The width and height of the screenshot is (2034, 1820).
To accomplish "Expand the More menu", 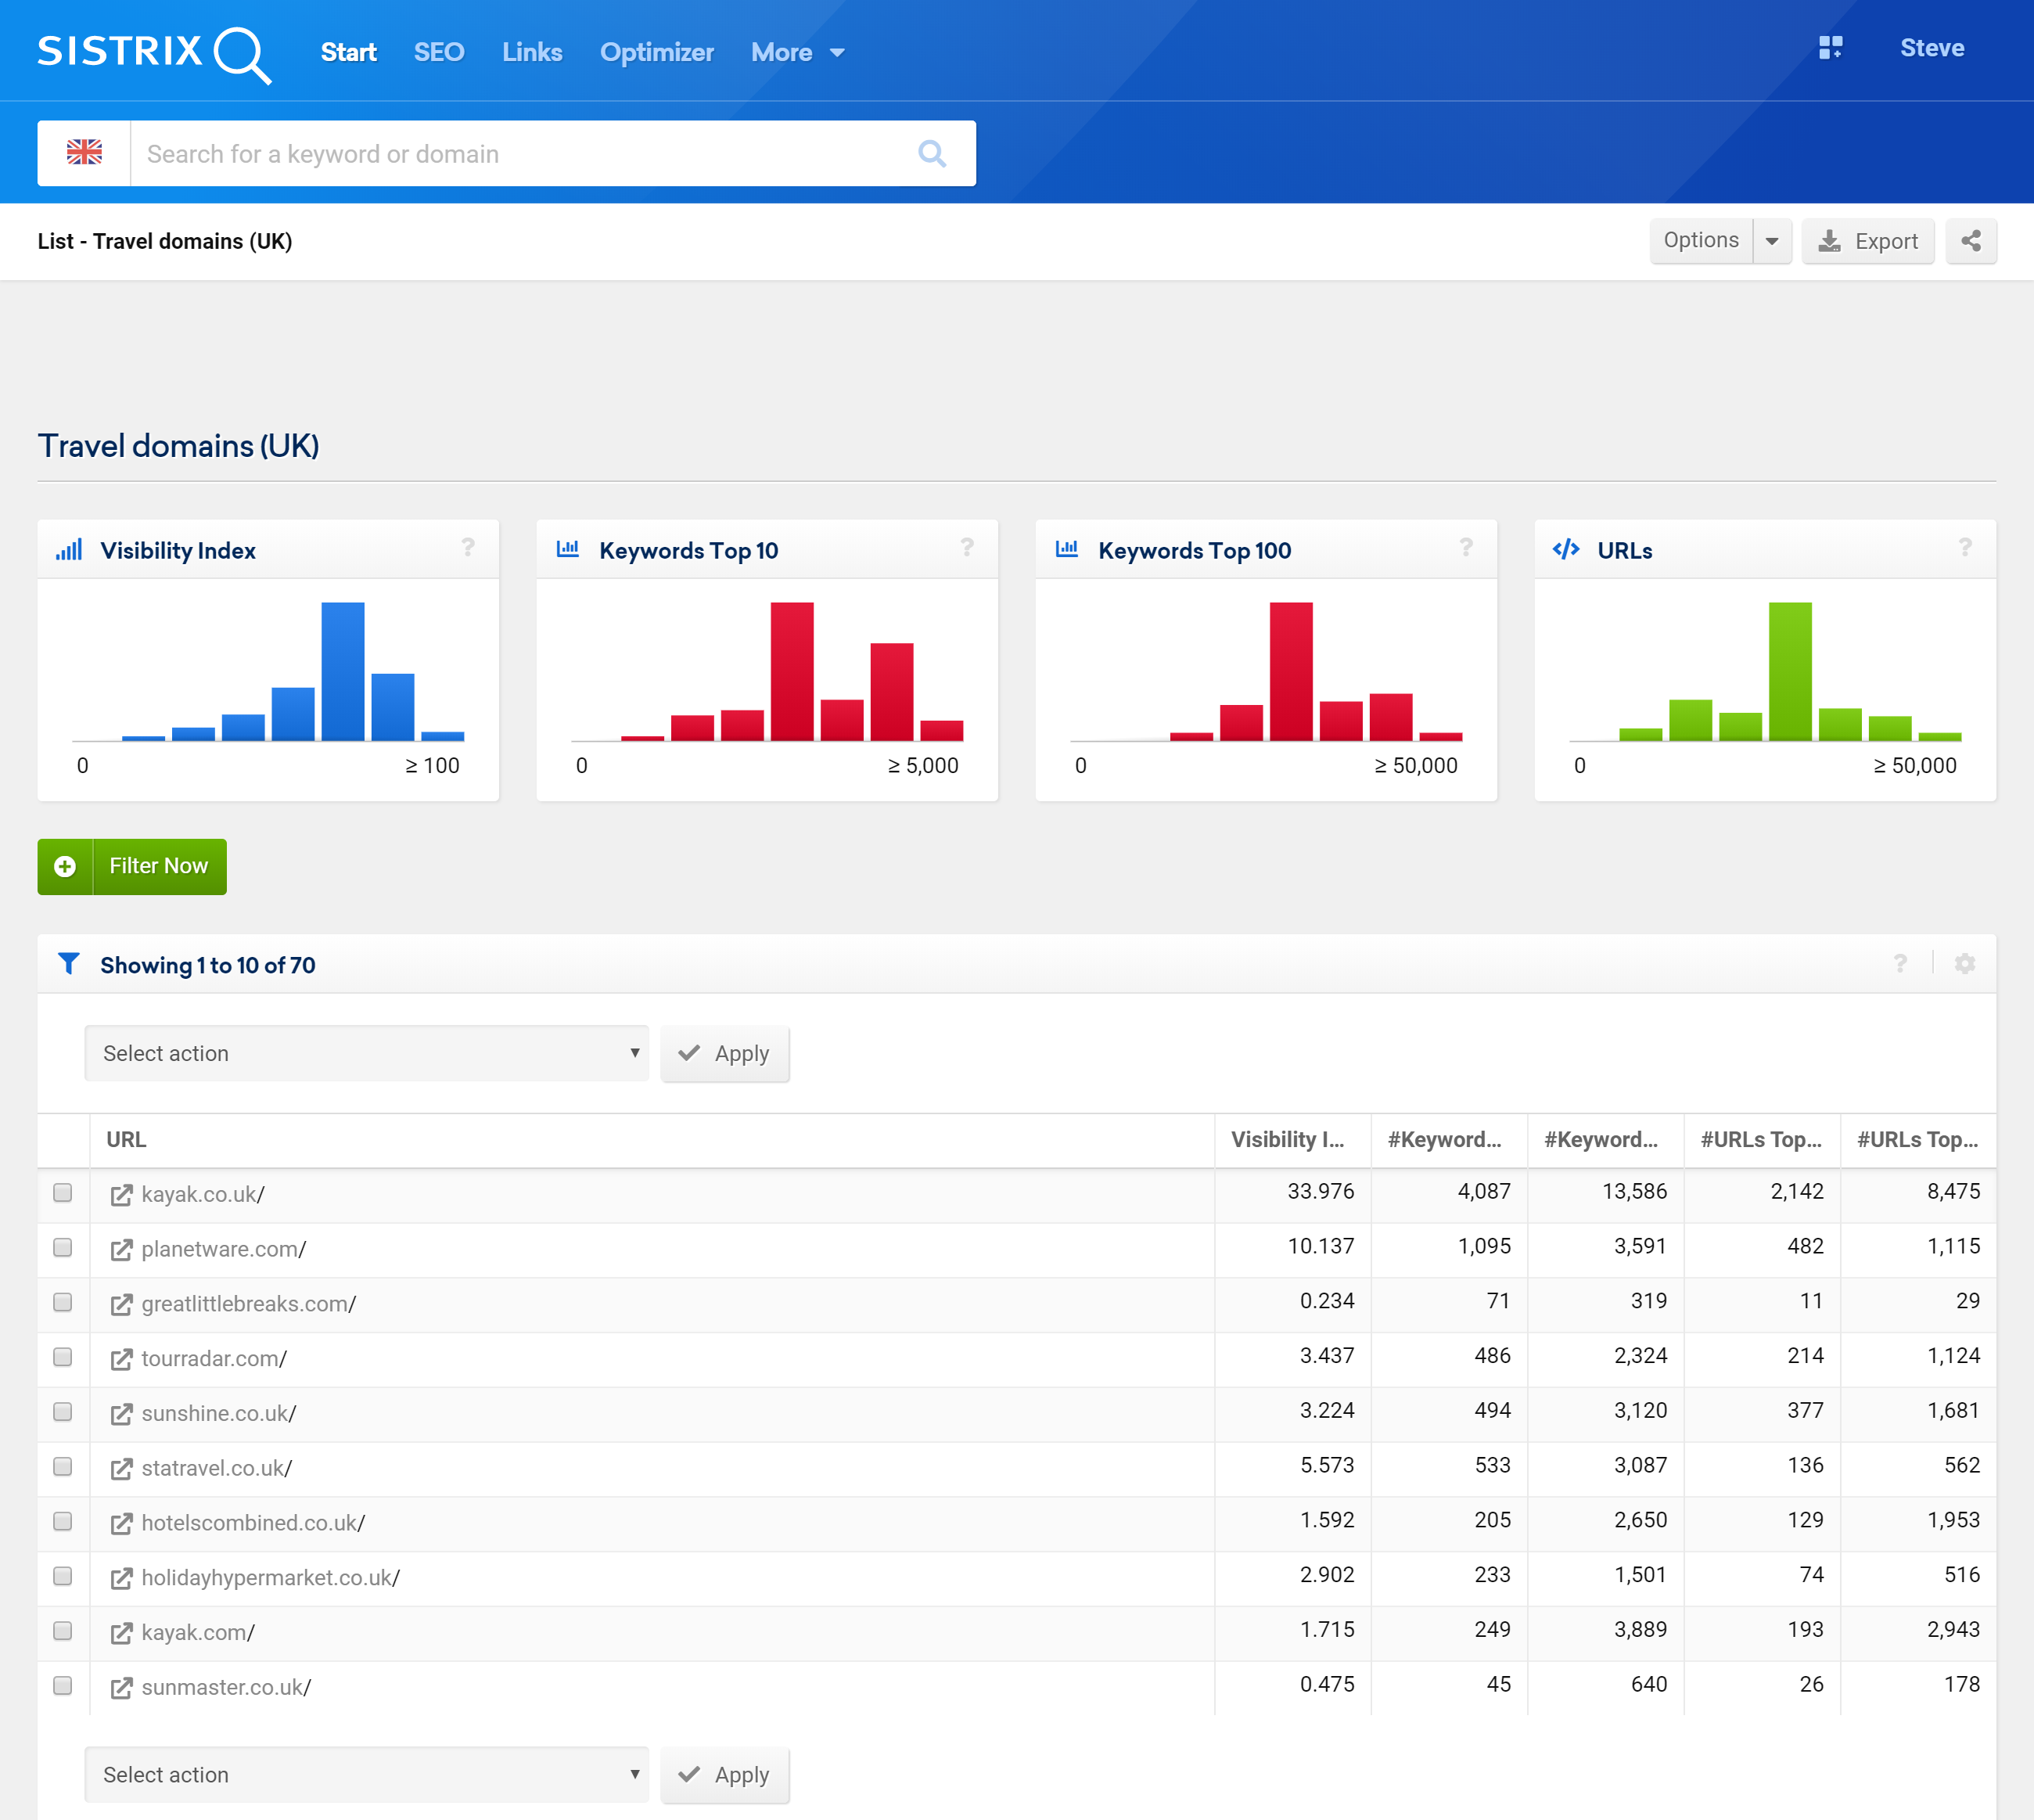I will click(797, 52).
